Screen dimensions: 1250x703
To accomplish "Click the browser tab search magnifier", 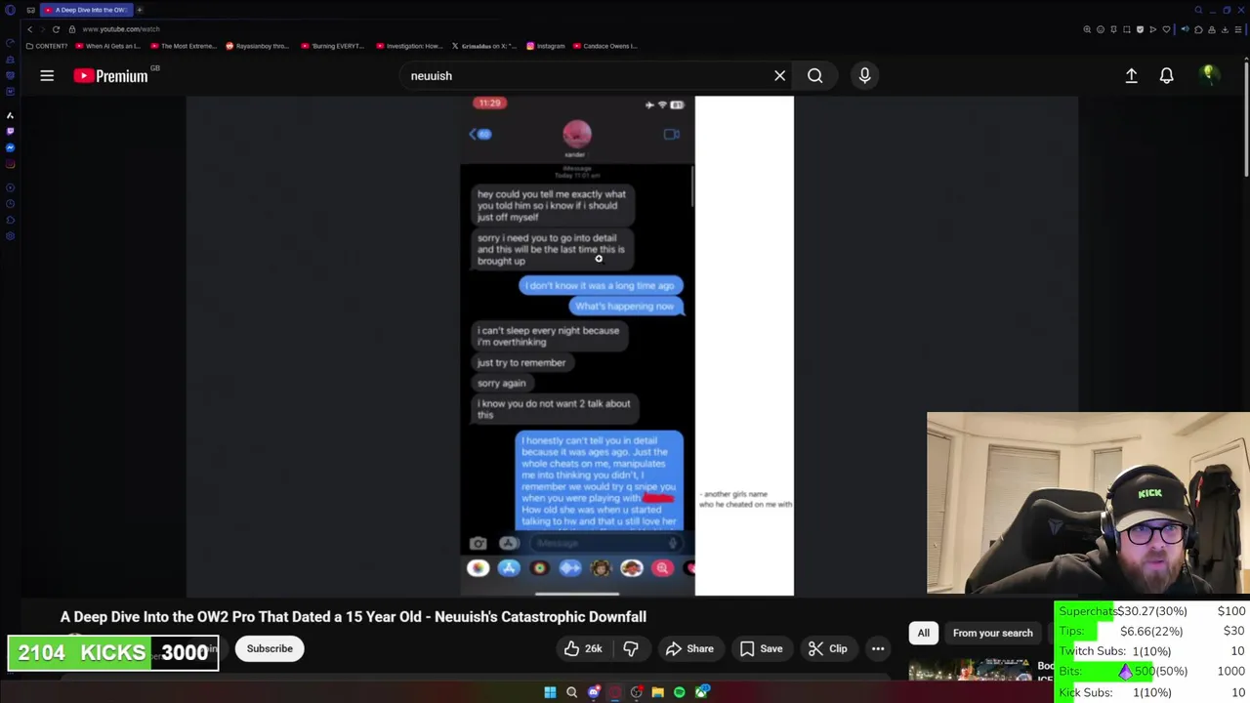I will click(x=1198, y=10).
